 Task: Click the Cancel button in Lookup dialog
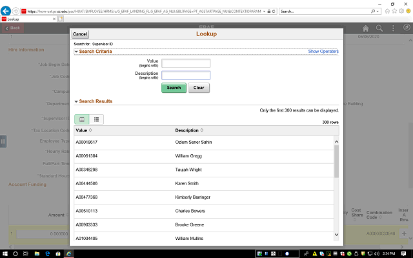(80, 34)
